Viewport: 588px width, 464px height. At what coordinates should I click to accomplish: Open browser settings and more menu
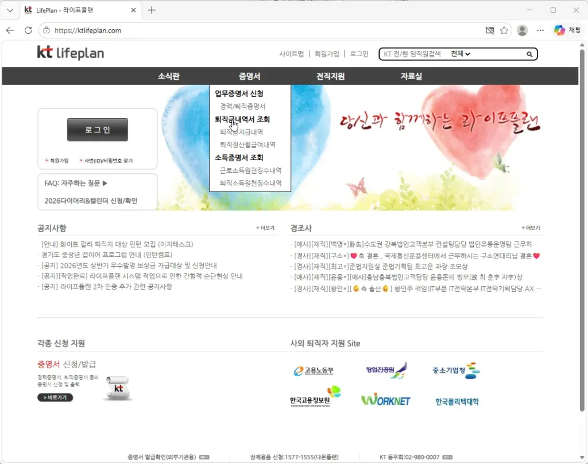tap(540, 30)
